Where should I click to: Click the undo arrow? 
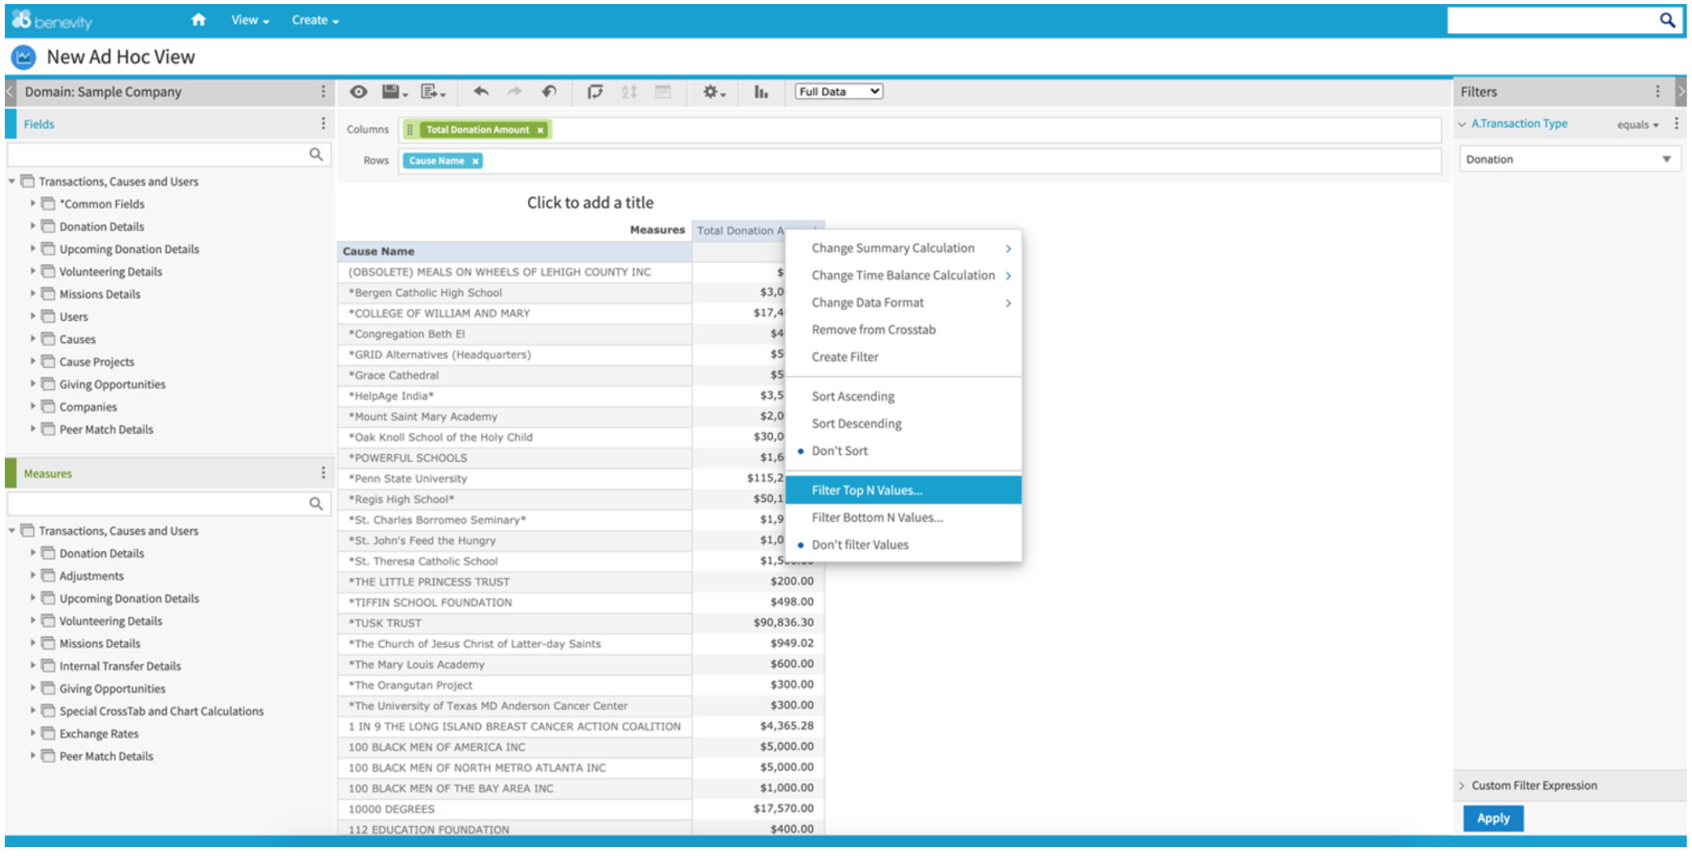point(481,92)
